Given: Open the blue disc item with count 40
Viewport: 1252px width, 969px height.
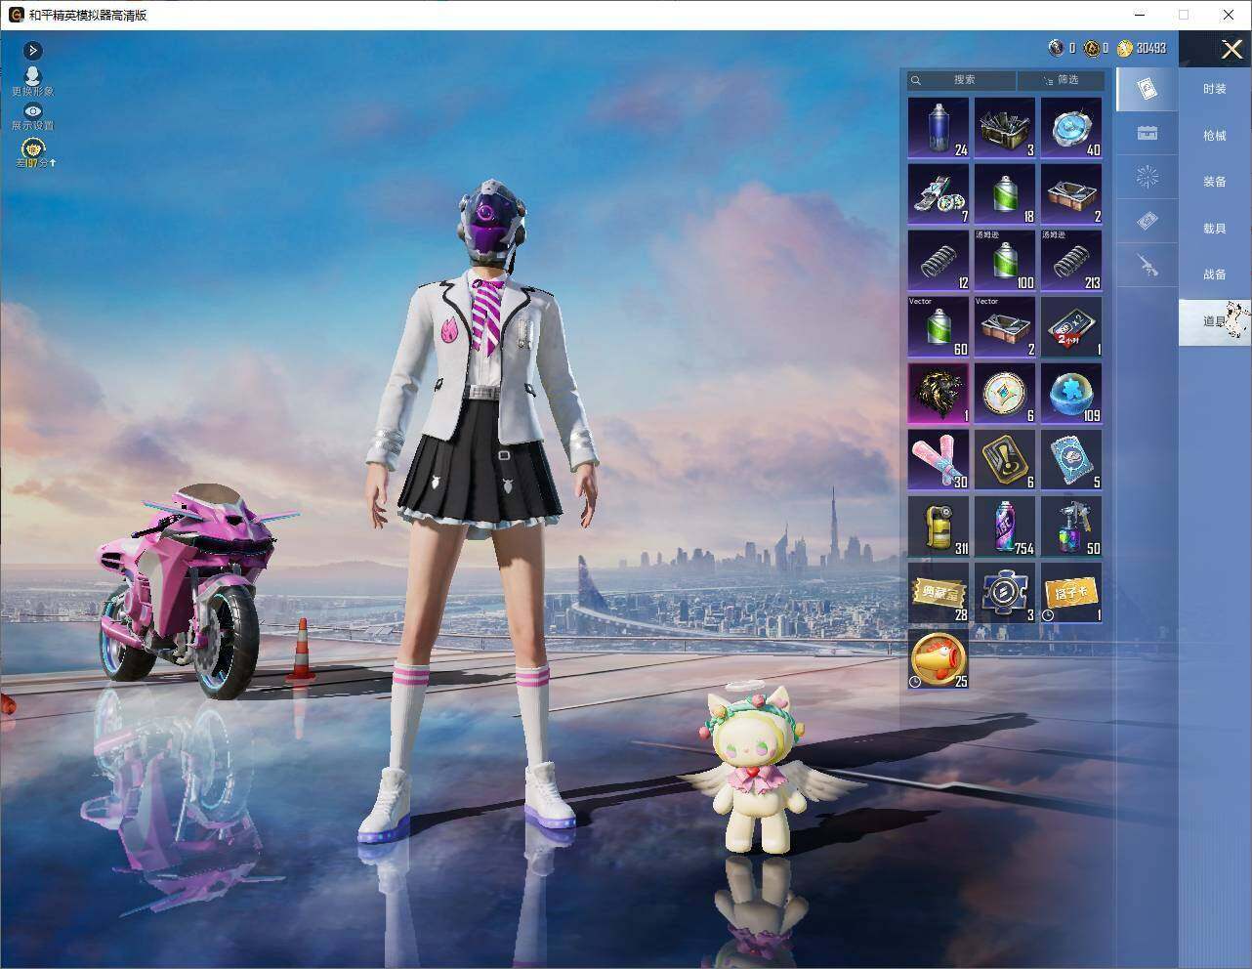Looking at the screenshot, I should [1071, 127].
